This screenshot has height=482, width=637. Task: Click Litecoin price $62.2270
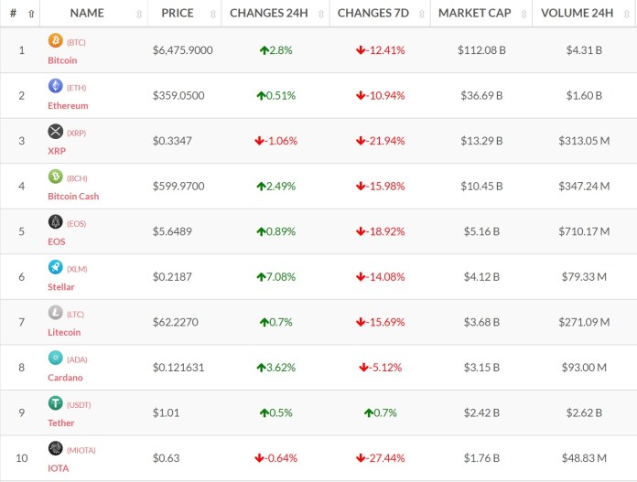(176, 323)
